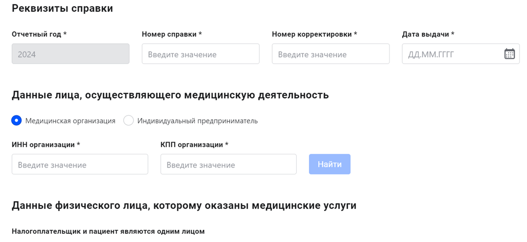Image resolution: width=527 pixels, height=242 pixels.
Task: Click the heading Данные физического лица
Action: tap(184, 206)
